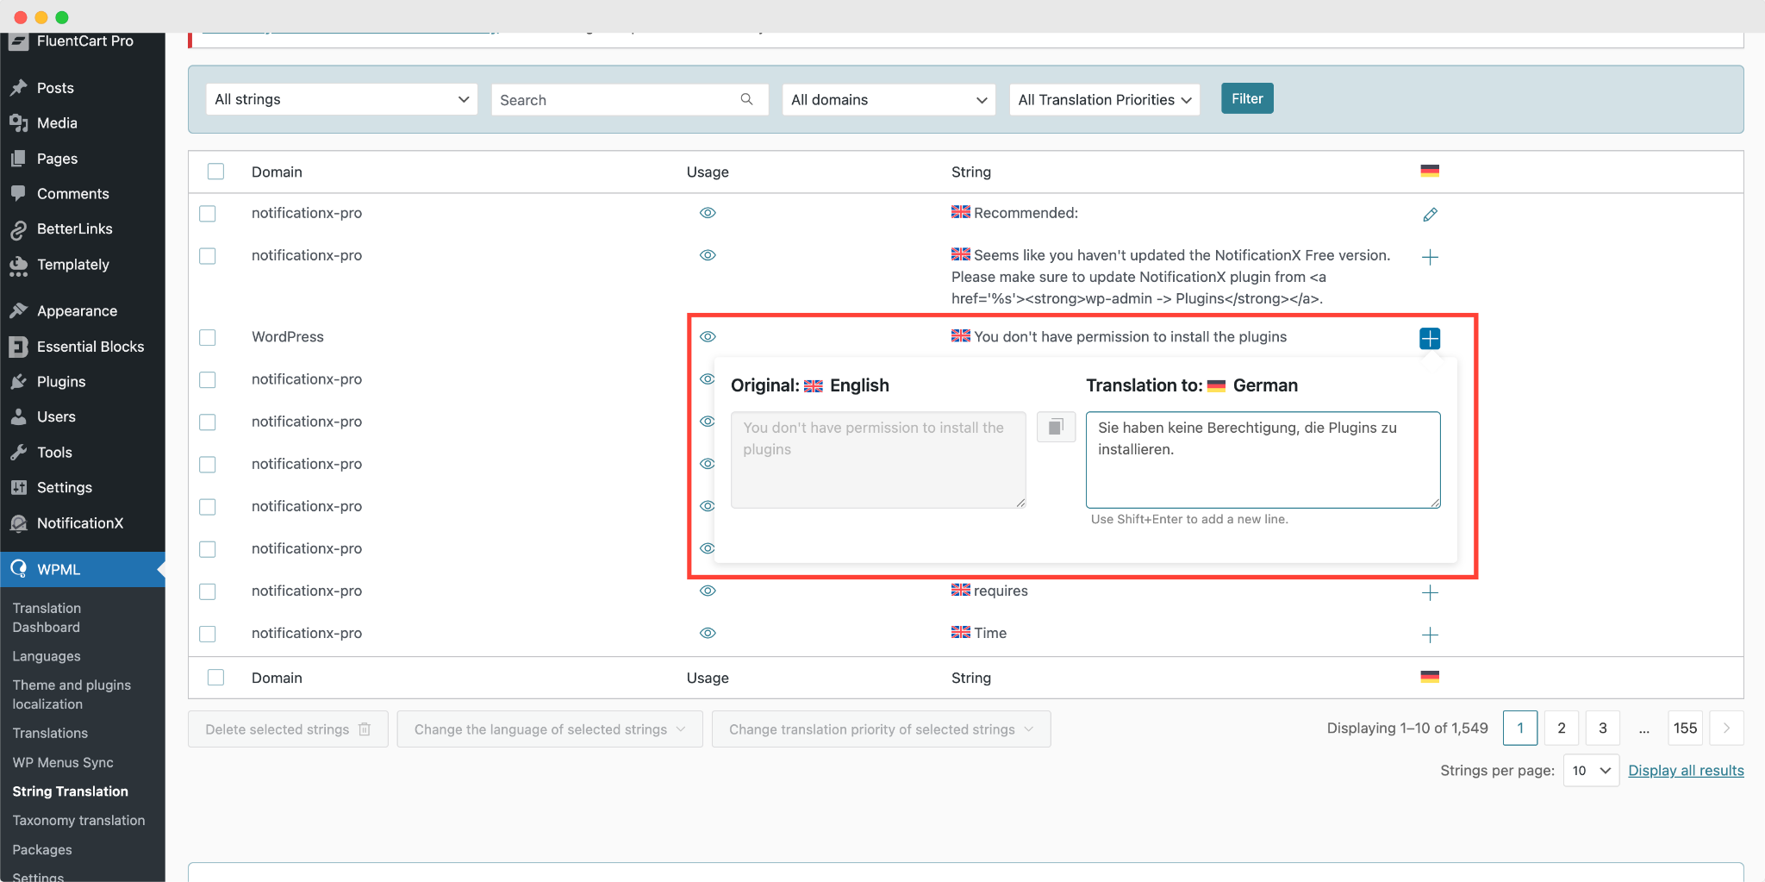Click the plus icon beside 'Time' string
Viewport: 1765px width, 882px height.
coord(1430,635)
